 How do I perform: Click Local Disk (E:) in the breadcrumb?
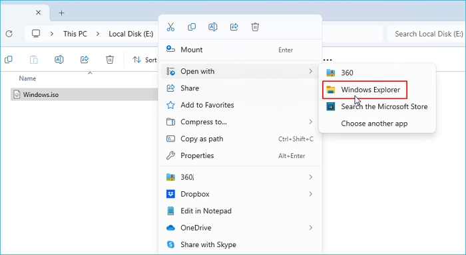pos(131,34)
